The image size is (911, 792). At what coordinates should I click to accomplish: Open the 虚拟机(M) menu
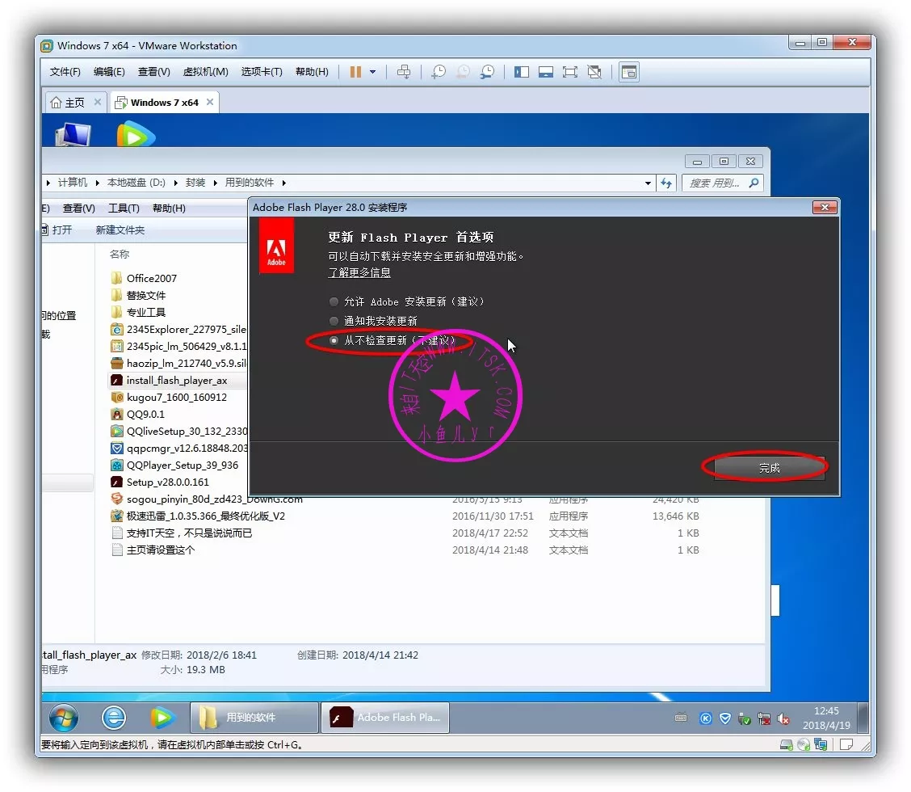pyautogui.click(x=205, y=72)
